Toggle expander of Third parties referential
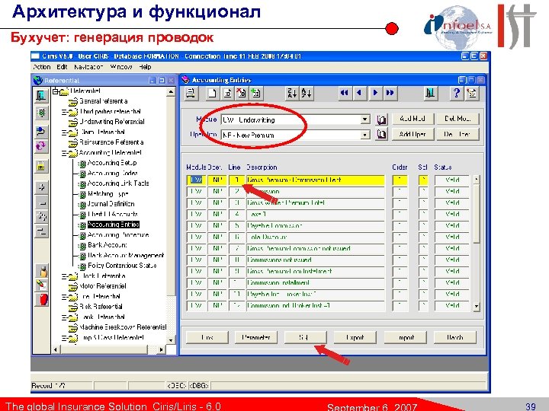Viewport: 549px width, 411px height. 64,112
